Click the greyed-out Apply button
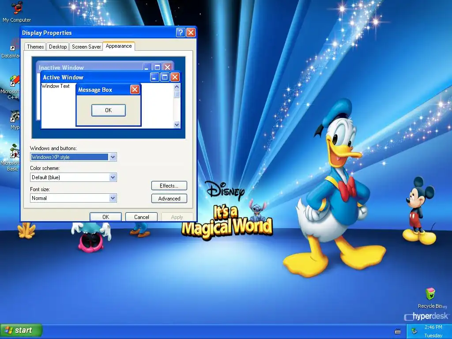452x339 pixels. point(177,217)
